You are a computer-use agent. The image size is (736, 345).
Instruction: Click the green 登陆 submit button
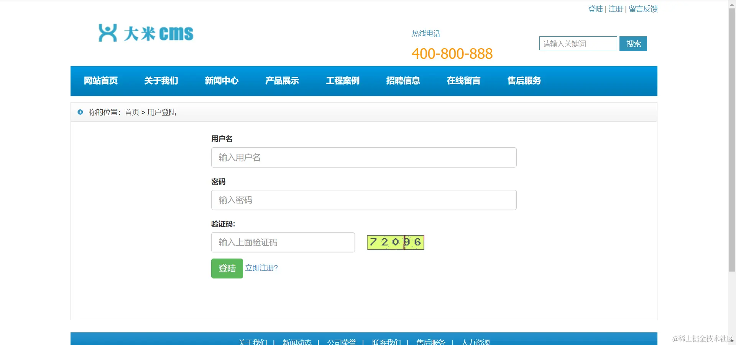tap(227, 269)
